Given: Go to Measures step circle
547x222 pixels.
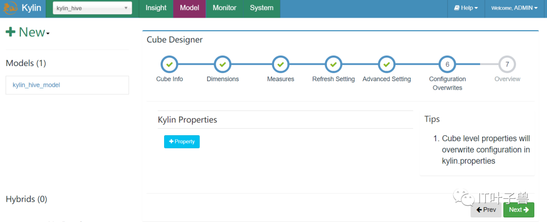Looking at the screenshot, I should tap(281, 64).
